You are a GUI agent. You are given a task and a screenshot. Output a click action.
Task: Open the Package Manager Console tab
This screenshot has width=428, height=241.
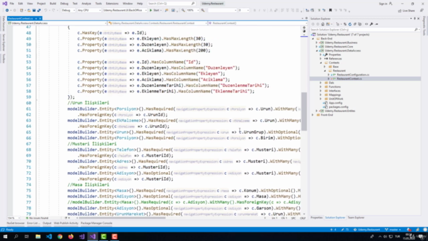tap(96, 223)
